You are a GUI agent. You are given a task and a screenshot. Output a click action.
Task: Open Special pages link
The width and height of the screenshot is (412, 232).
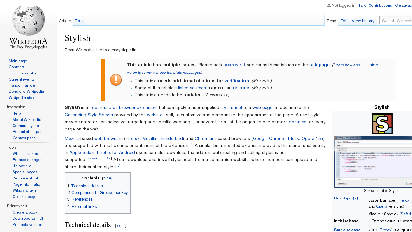(x=25, y=172)
